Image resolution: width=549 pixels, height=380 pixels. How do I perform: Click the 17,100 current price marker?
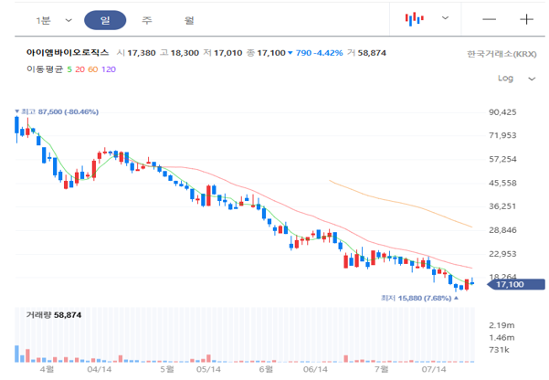click(x=516, y=284)
